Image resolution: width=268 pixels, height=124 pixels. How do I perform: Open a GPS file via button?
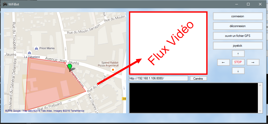tap(238, 36)
